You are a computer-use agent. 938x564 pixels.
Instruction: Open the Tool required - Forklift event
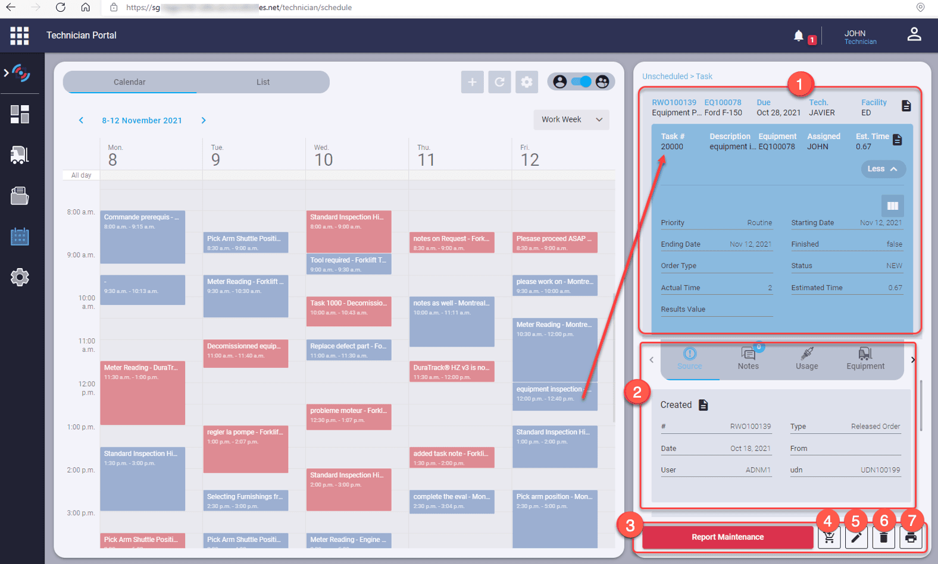349,264
